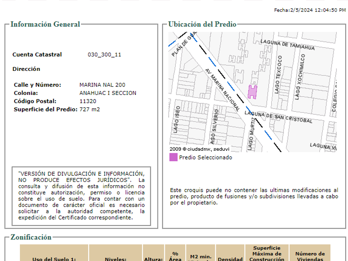Viewport: 348px width, 261px height.
Task: Click the address value MARINA NAL 200
Action: click(102, 85)
